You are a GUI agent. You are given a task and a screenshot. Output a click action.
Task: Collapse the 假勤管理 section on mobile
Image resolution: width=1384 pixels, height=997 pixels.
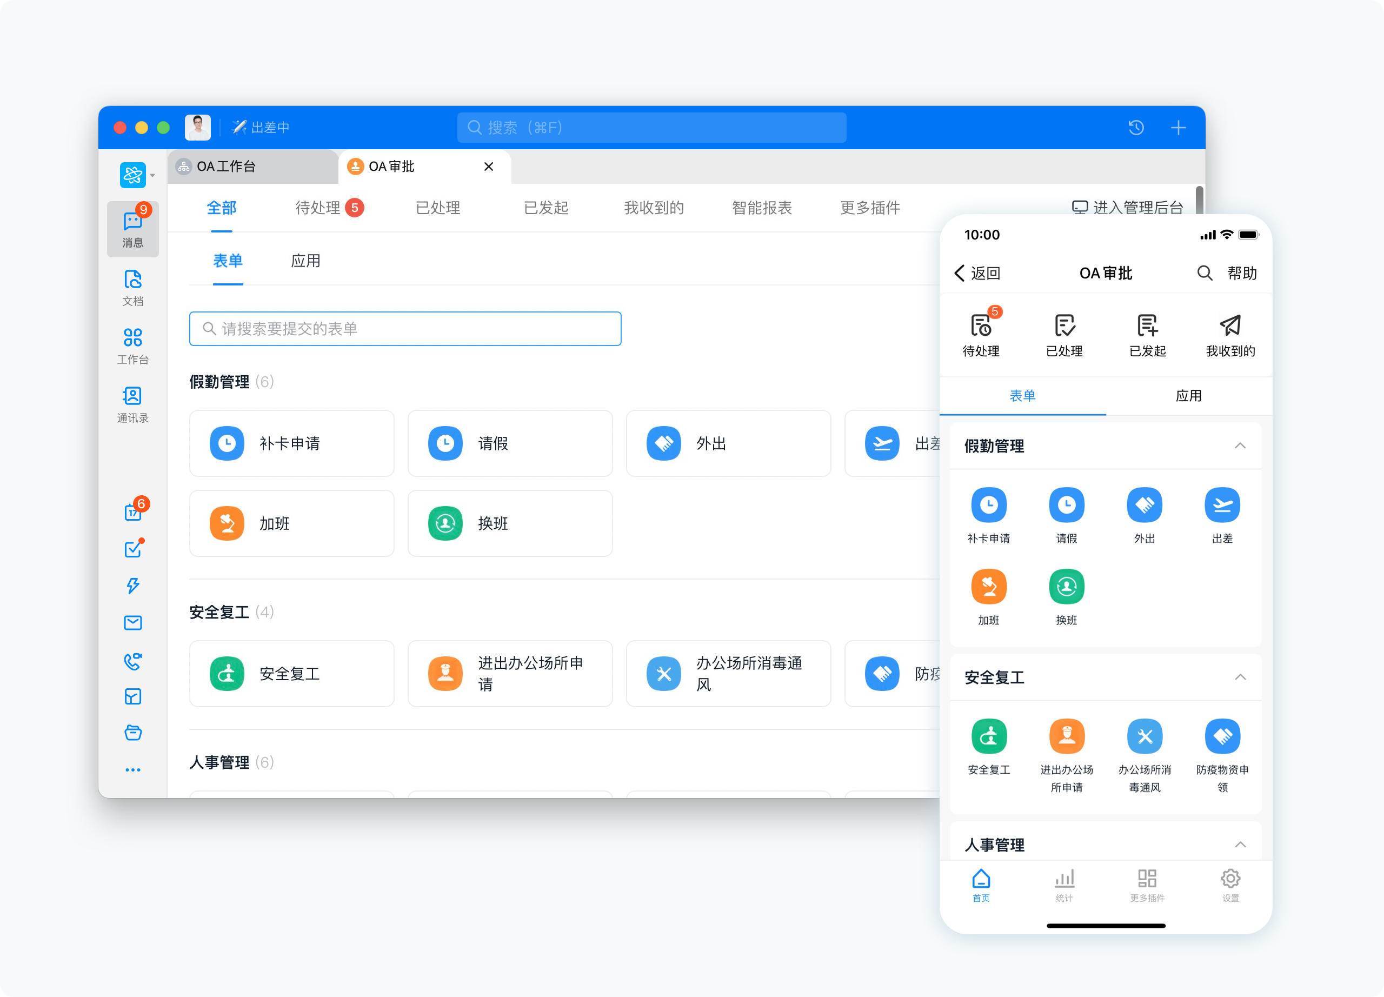point(1240,446)
